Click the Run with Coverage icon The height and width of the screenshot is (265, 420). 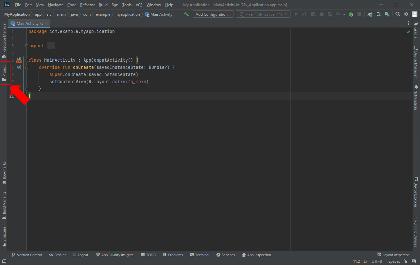[x=330, y=14]
